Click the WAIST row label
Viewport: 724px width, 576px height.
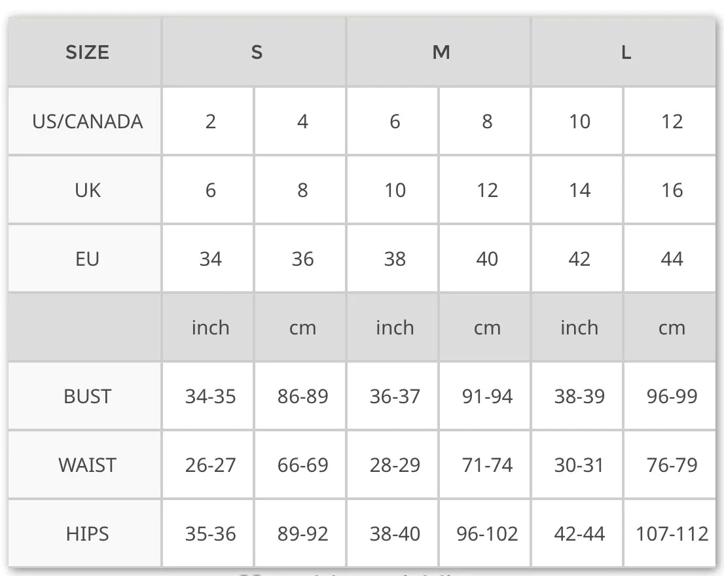click(87, 465)
